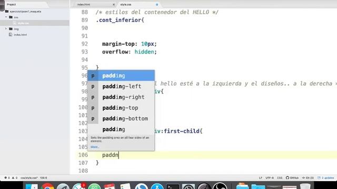
Task: Click 'margin-top' property on line 92
Action: (118, 44)
